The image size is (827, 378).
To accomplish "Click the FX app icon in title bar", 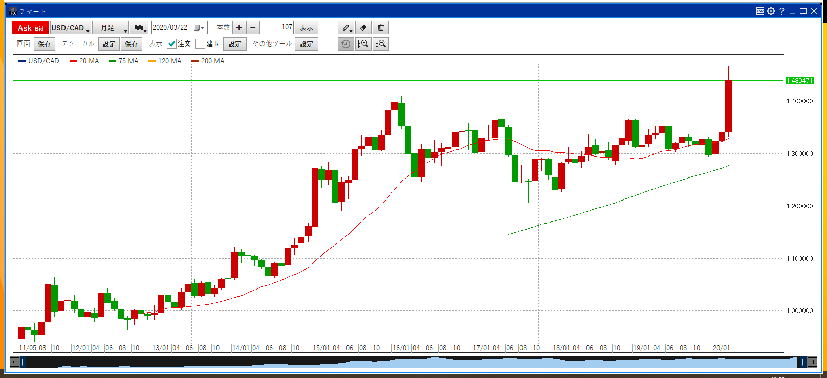I will tap(13, 11).
